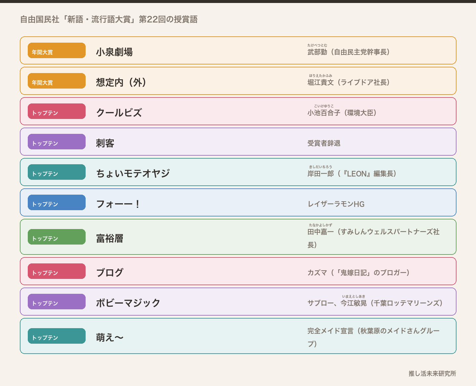Click the award word ボビーマジック
The width and height of the screenshot is (476, 386).
[x=128, y=303]
